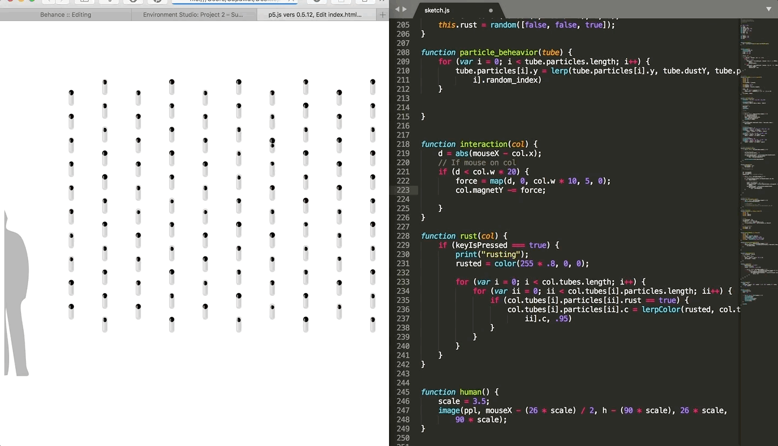Select the sketch.js tab in Sublime Text

click(437, 10)
